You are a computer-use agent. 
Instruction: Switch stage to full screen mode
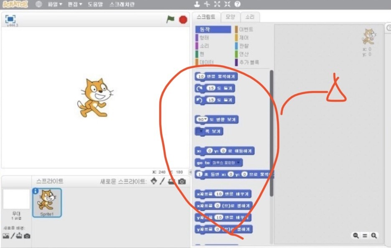[10, 19]
